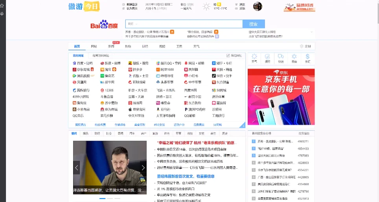Switch to the 首页 tab
This screenshot has height=202, width=379.
(x=77, y=46)
